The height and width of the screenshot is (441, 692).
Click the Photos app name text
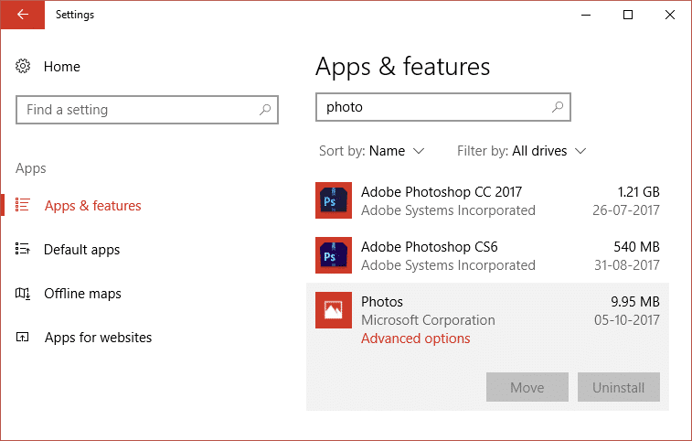[x=382, y=302]
